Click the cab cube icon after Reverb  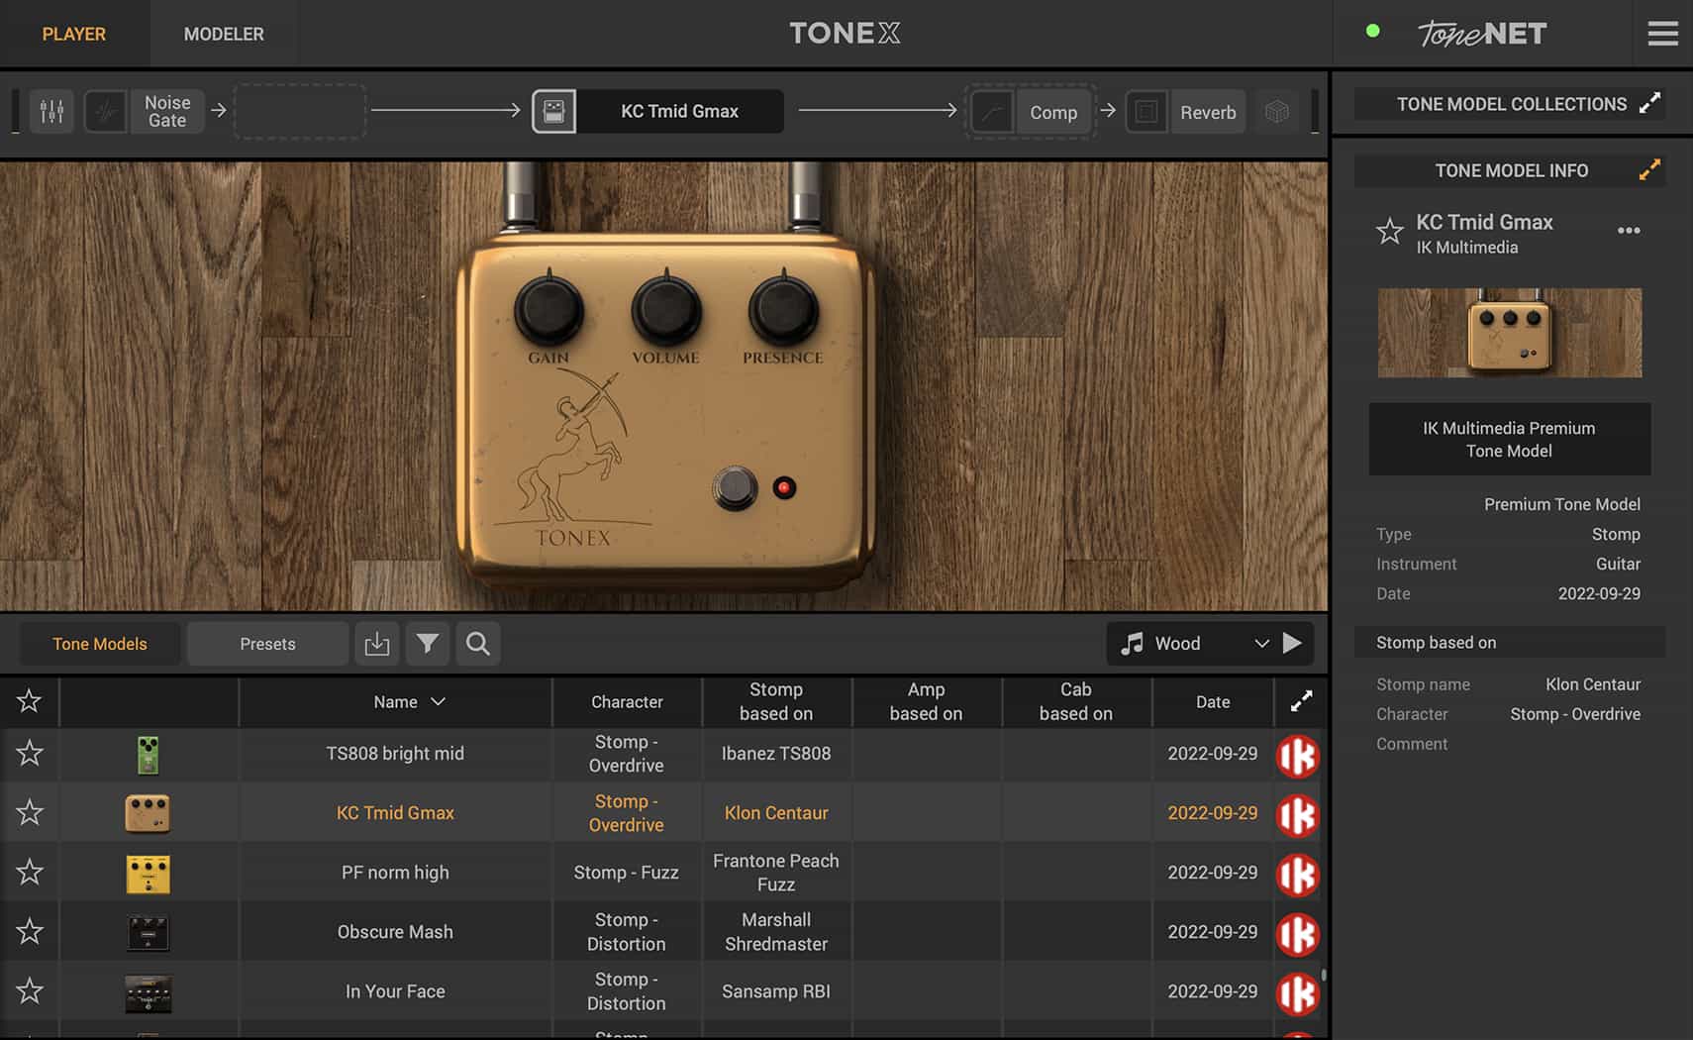point(1276,111)
